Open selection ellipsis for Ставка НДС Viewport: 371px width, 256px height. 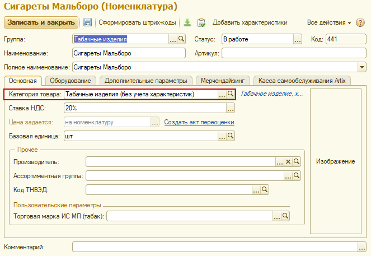[x=231, y=108]
